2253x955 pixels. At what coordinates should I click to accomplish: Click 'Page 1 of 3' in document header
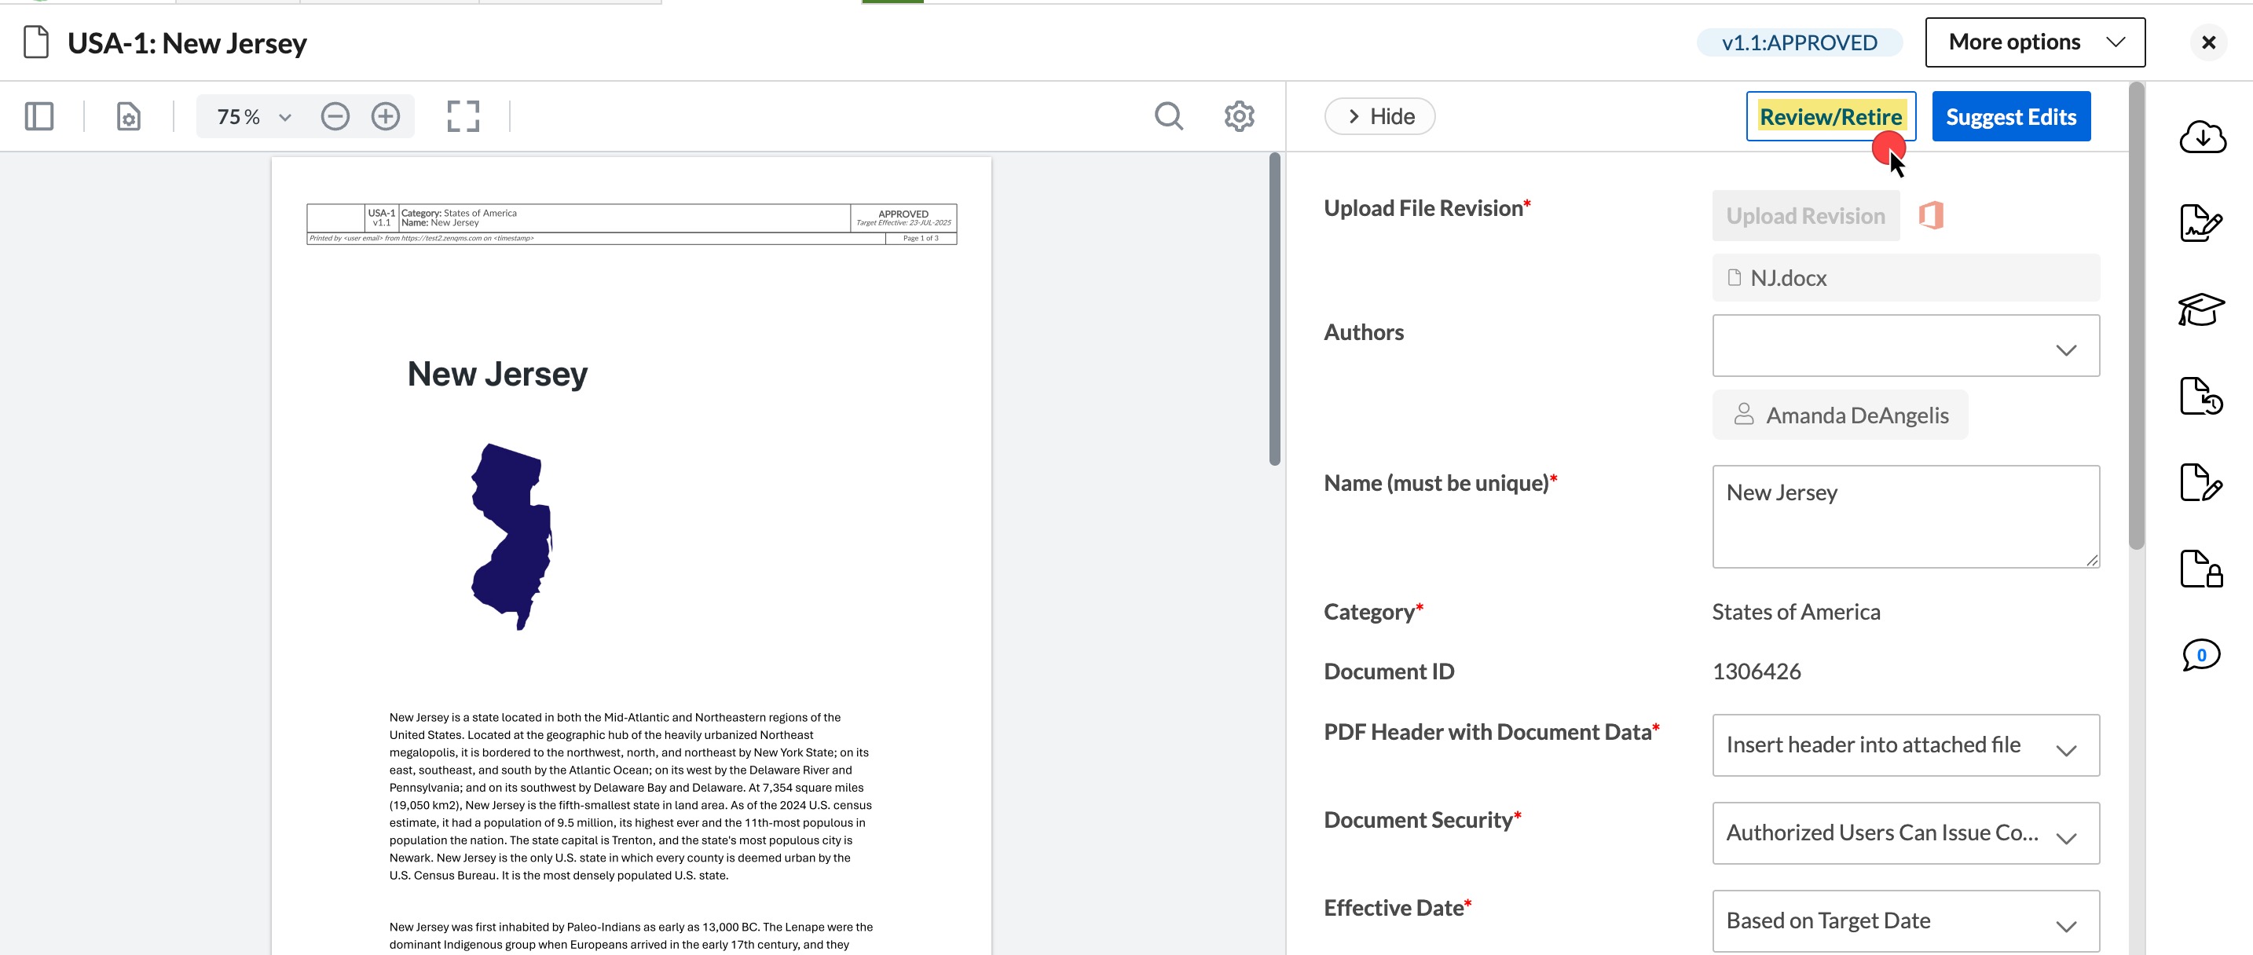pyautogui.click(x=920, y=238)
